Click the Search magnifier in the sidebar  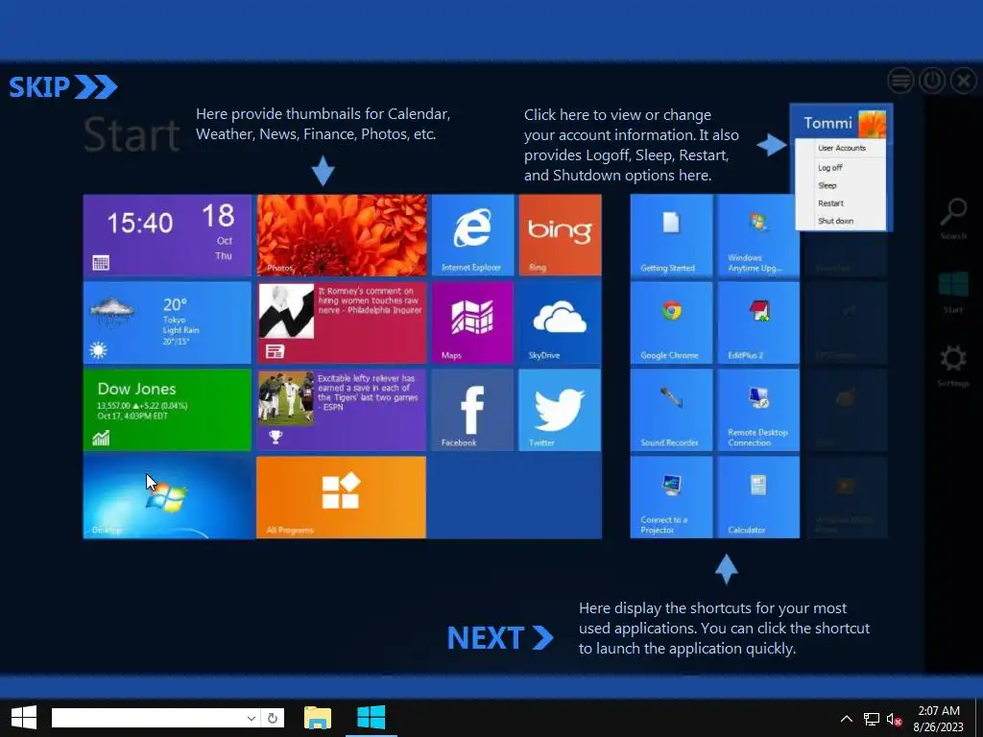coord(953,219)
